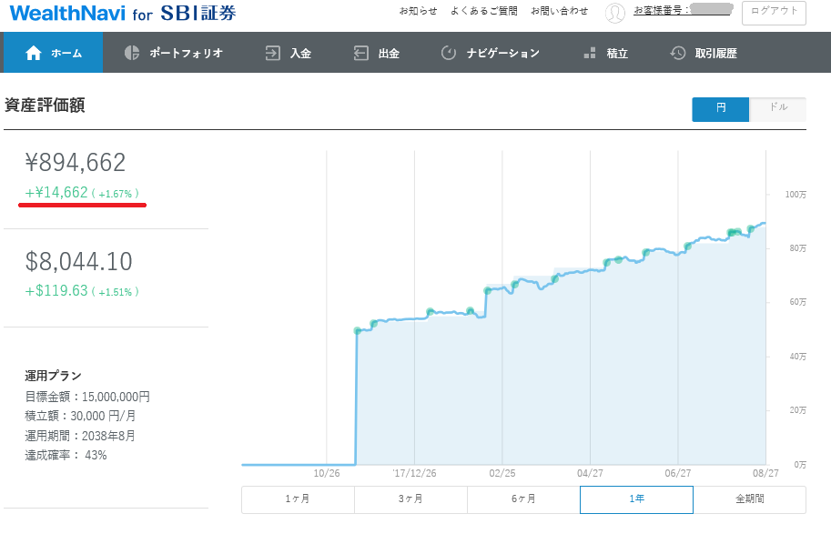Click the deposit arrow icon beside 入金
831x534 pixels.
[272, 53]
